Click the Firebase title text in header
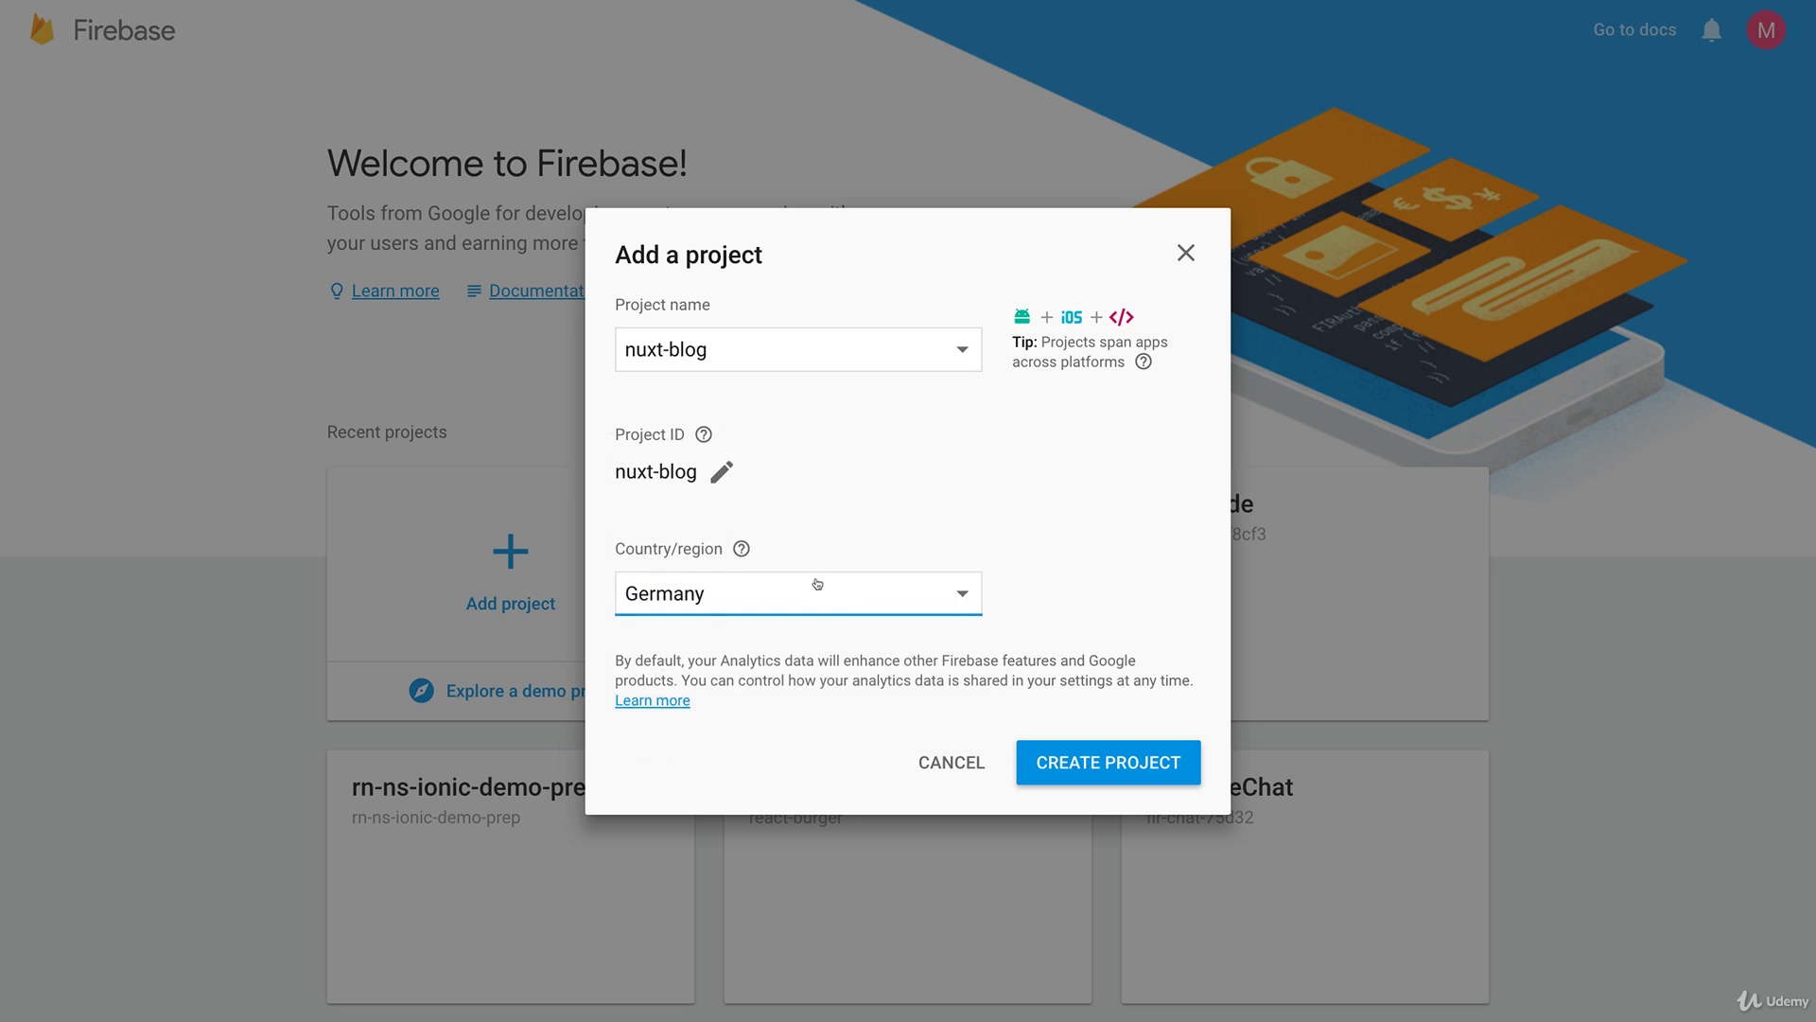This screenshot has width=1816, height=1022. click(x=124, y=30)
